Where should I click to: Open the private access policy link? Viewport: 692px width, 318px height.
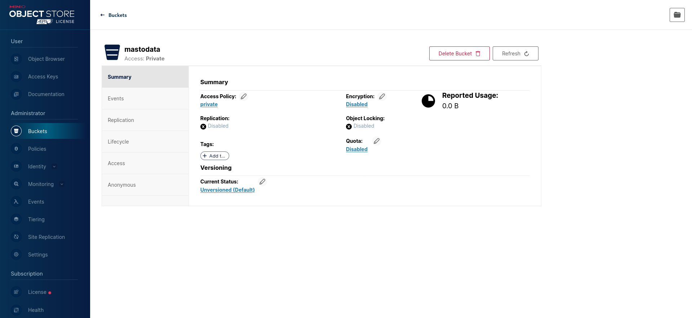(209, 104)
